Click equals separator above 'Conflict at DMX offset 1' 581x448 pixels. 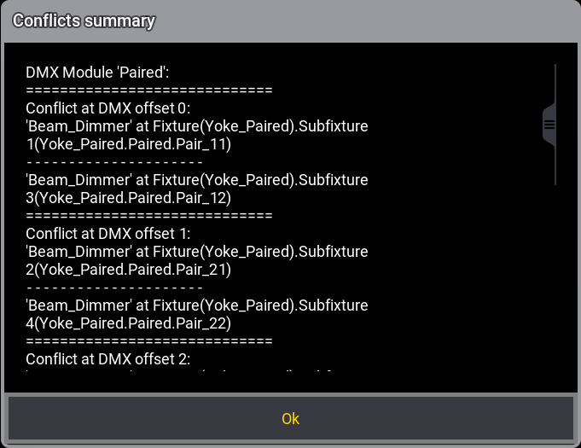click(x=149, y=216)
